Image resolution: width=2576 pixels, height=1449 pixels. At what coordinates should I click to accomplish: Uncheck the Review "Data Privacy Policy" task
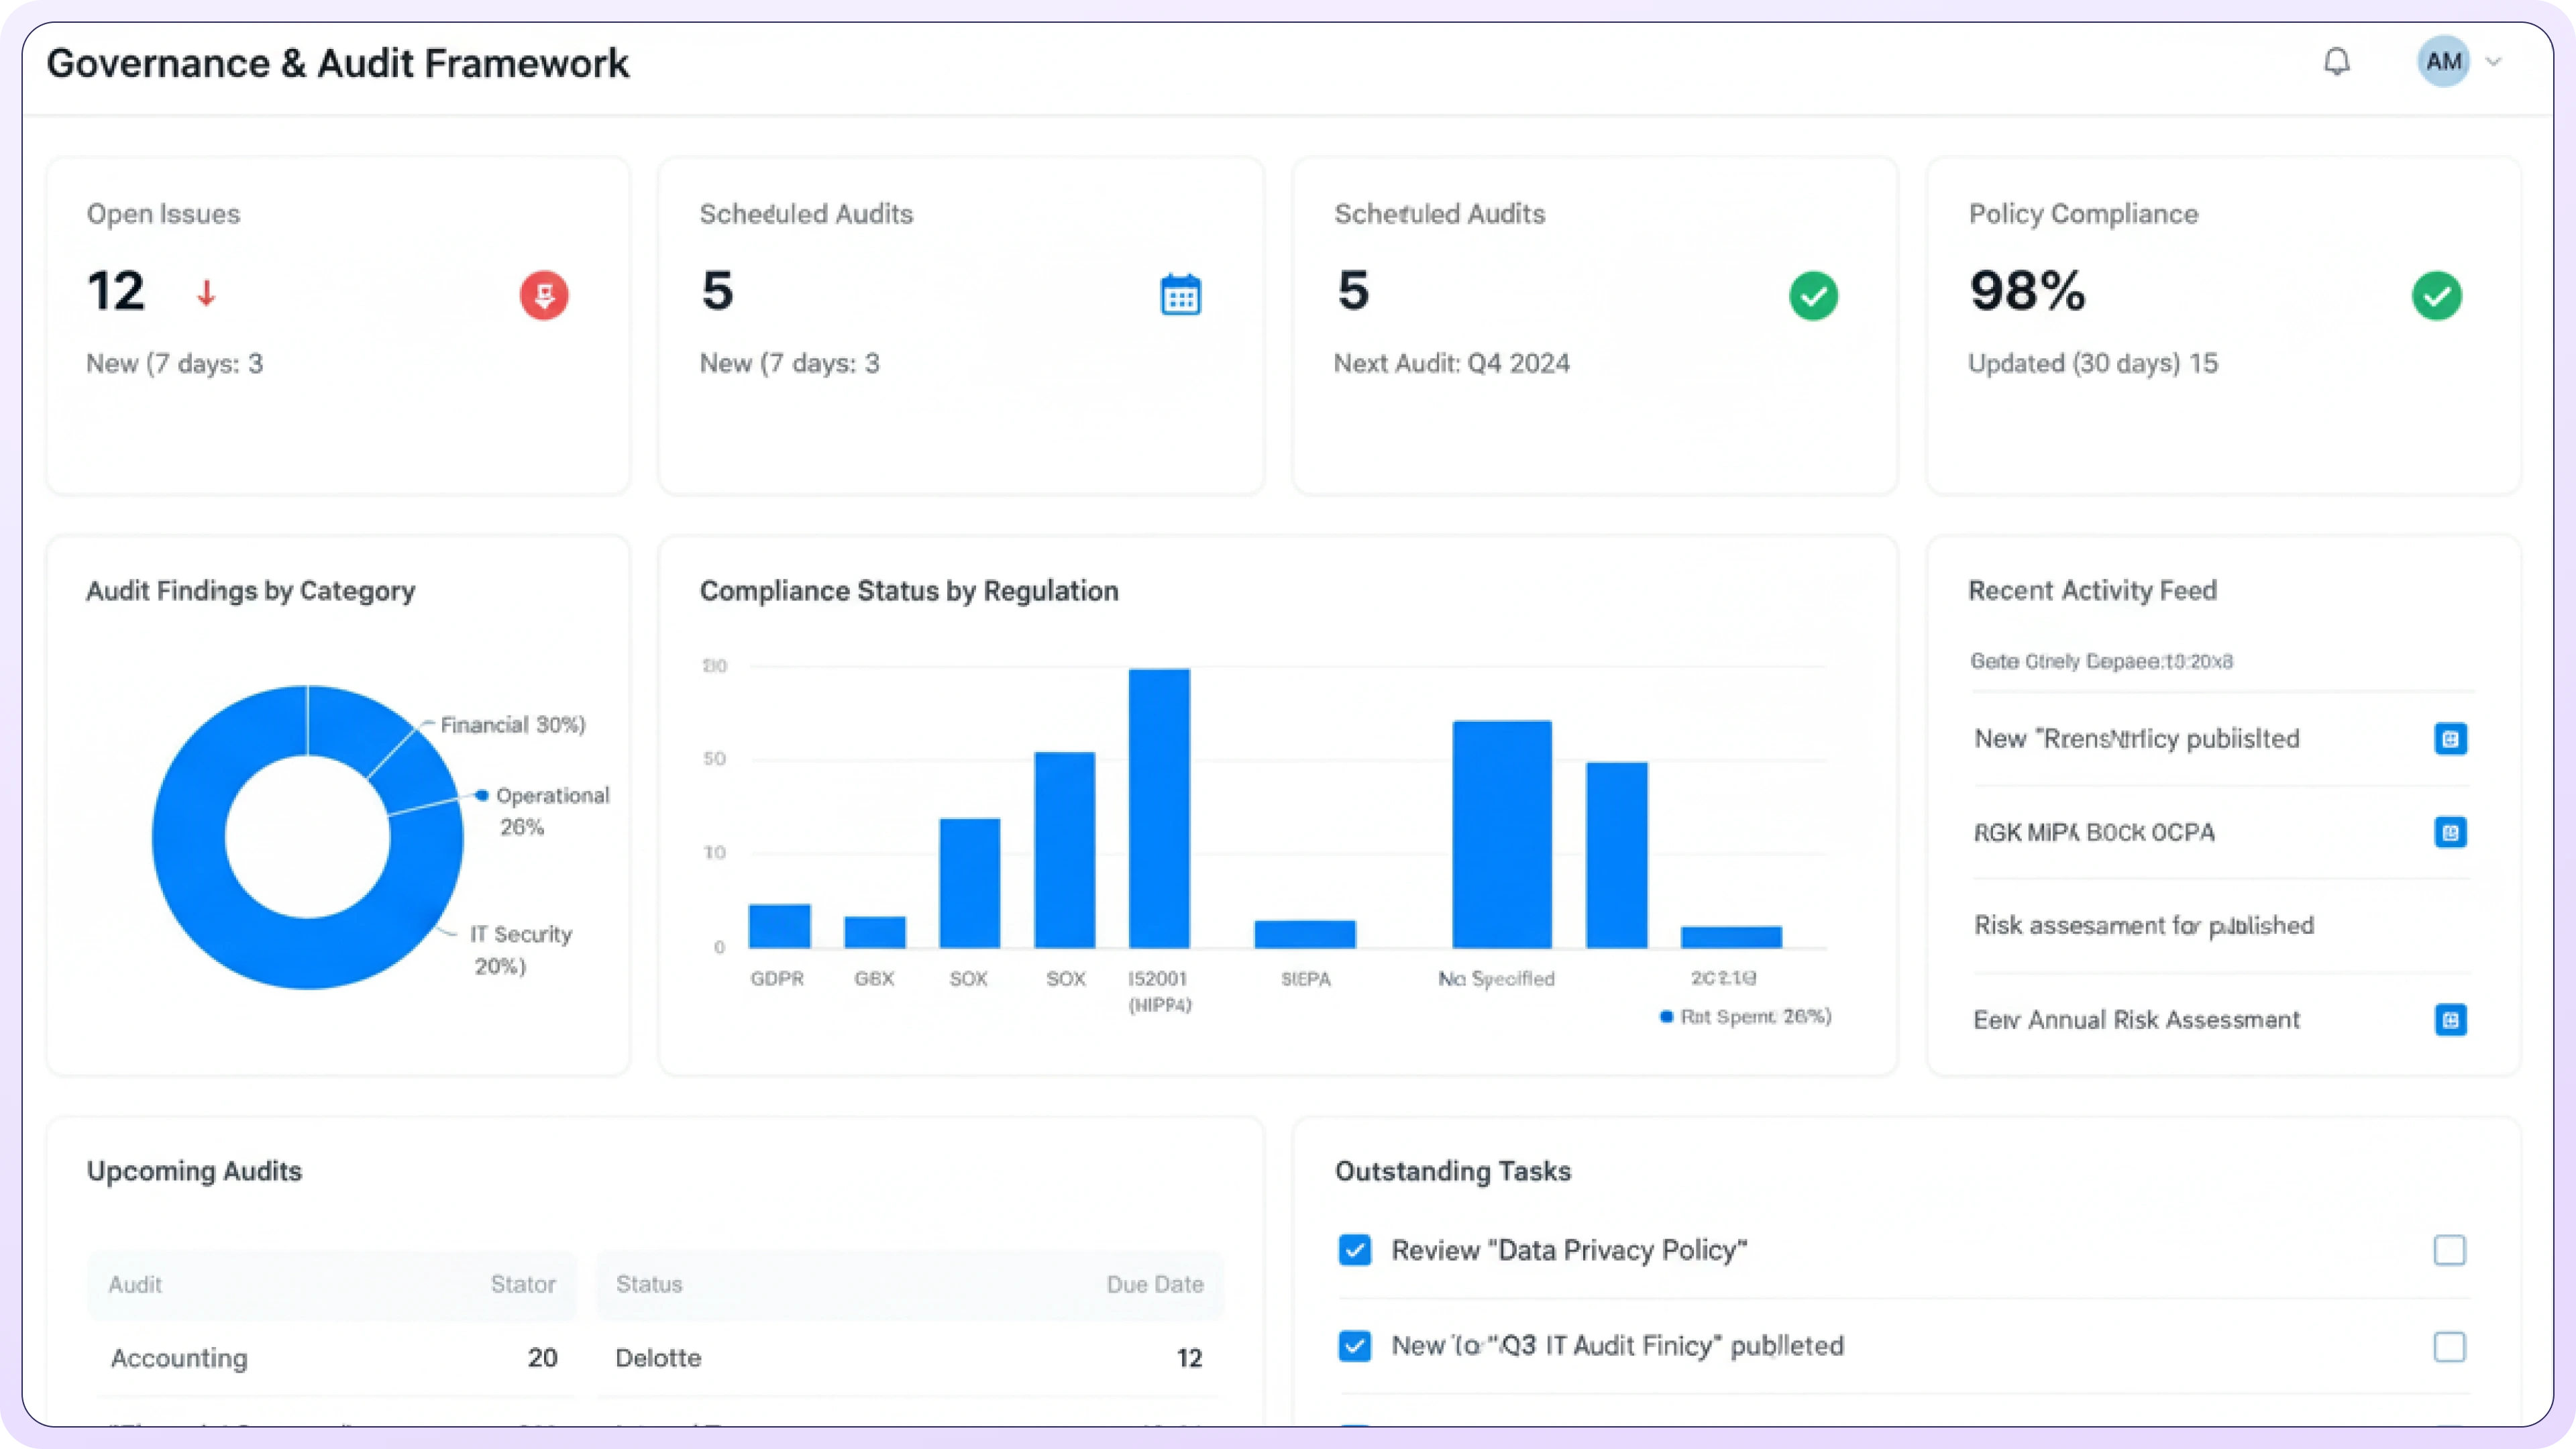pos(1355,1250)
